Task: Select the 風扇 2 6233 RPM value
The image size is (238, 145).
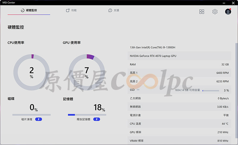Action: pyautogui.click(x=223, y=81)
